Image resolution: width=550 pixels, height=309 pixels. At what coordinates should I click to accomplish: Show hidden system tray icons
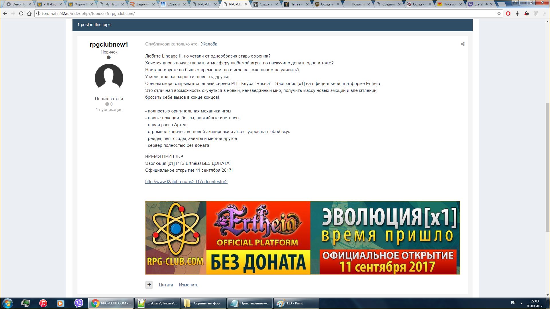tap(521, 303)
